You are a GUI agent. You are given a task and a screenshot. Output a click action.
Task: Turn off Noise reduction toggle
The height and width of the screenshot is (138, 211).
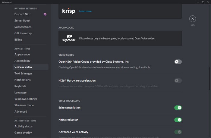(x=178, y=120)
